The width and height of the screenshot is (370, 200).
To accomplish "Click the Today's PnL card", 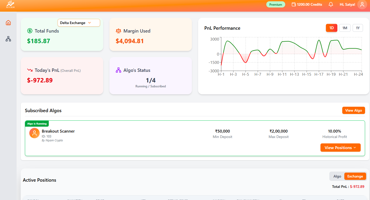I will [x=62, y=76].
